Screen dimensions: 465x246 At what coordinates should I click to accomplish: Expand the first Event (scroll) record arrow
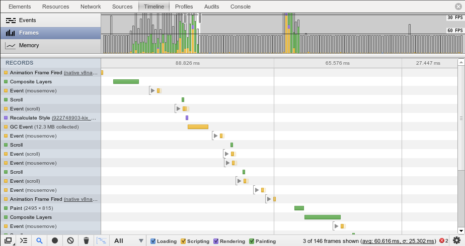tap(178, 108)
